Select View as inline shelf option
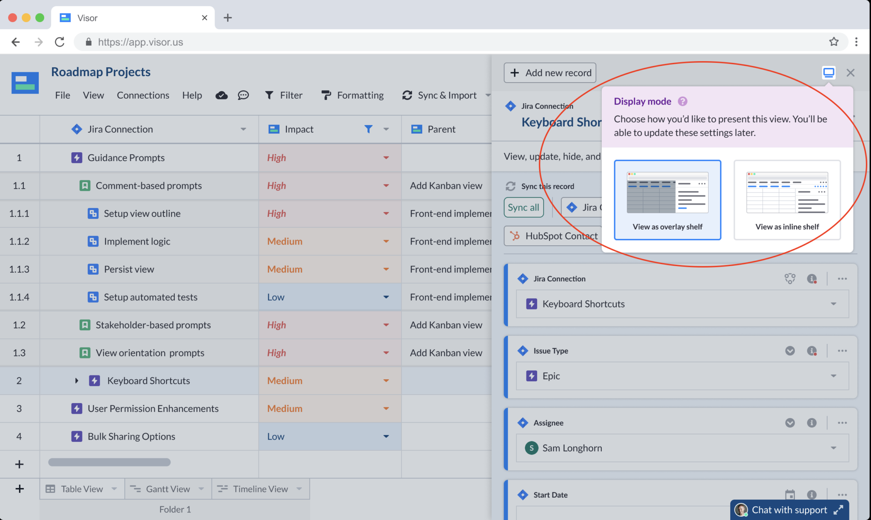 787,200
